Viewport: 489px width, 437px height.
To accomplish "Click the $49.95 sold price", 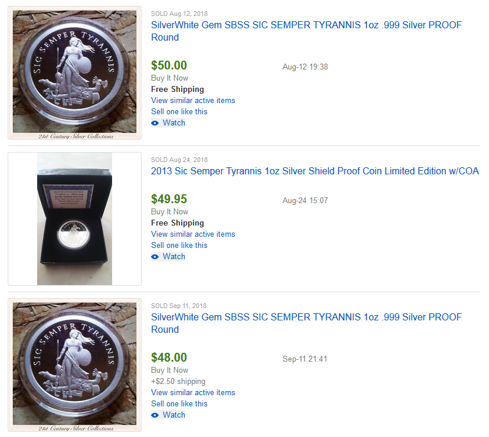I will [x=169, y=199].
